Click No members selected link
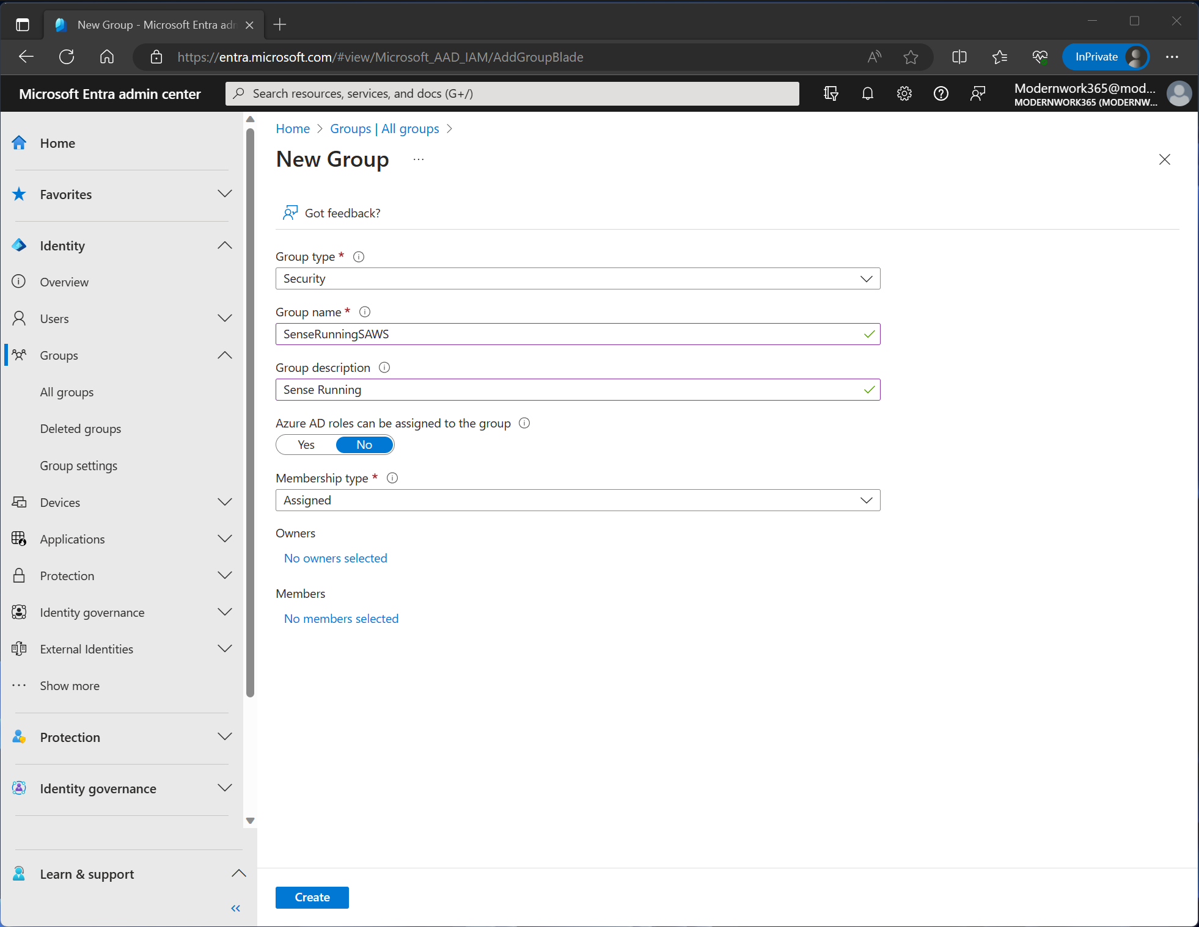 [341, 619]
